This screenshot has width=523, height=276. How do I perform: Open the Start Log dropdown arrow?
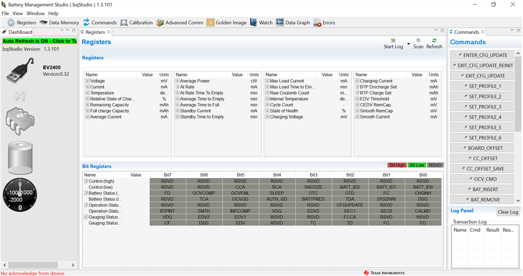click(x=408, y=44)
